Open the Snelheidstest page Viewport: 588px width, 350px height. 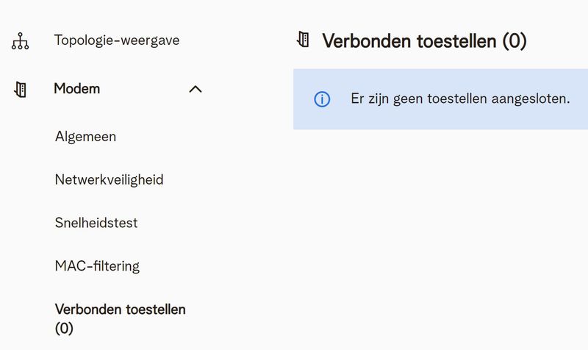point(96,223)
